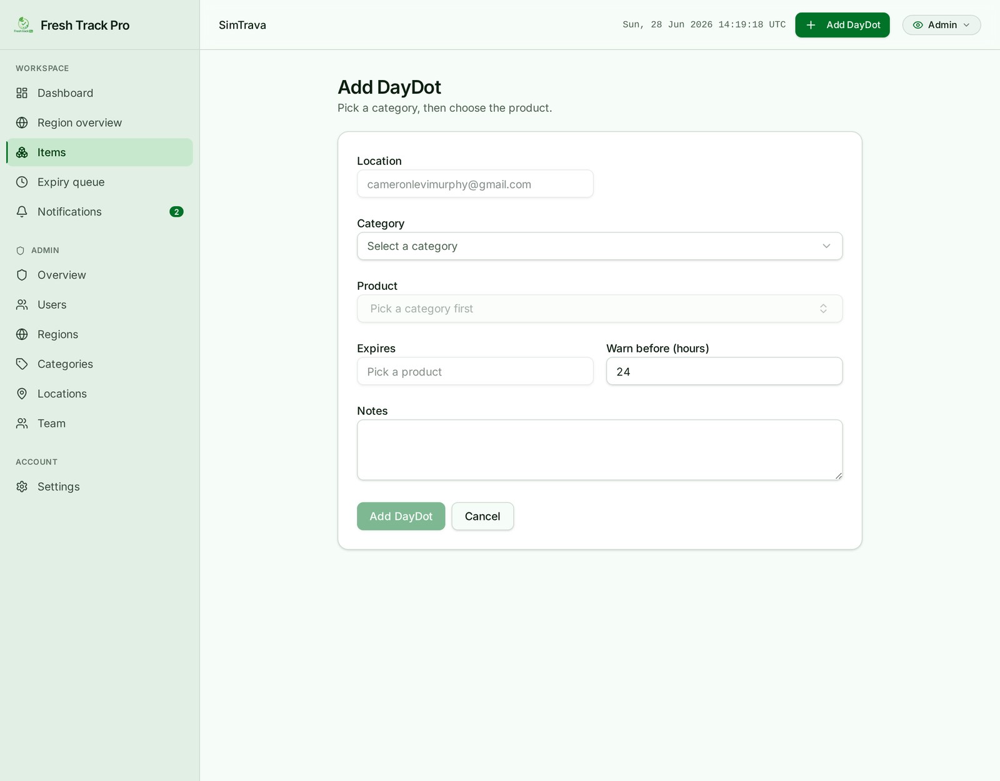Click the Settings gear icon
This screenshot has width=1000, height=781.
(x=22, y=487)
